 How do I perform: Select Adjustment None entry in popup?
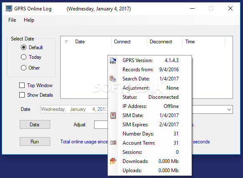pos(150,88)
